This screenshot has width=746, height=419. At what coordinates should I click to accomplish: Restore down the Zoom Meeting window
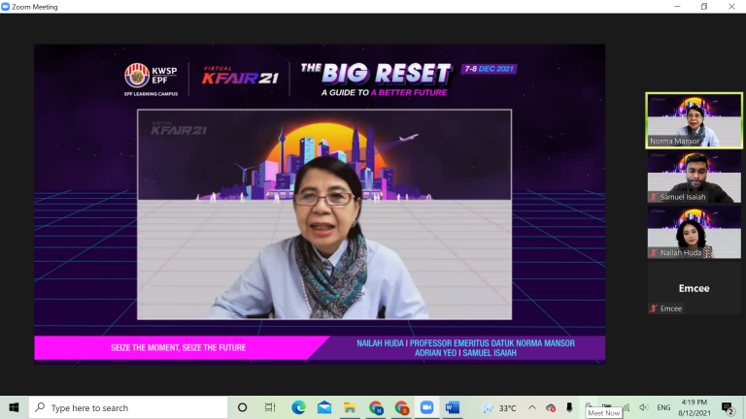(x=704, y=7)
